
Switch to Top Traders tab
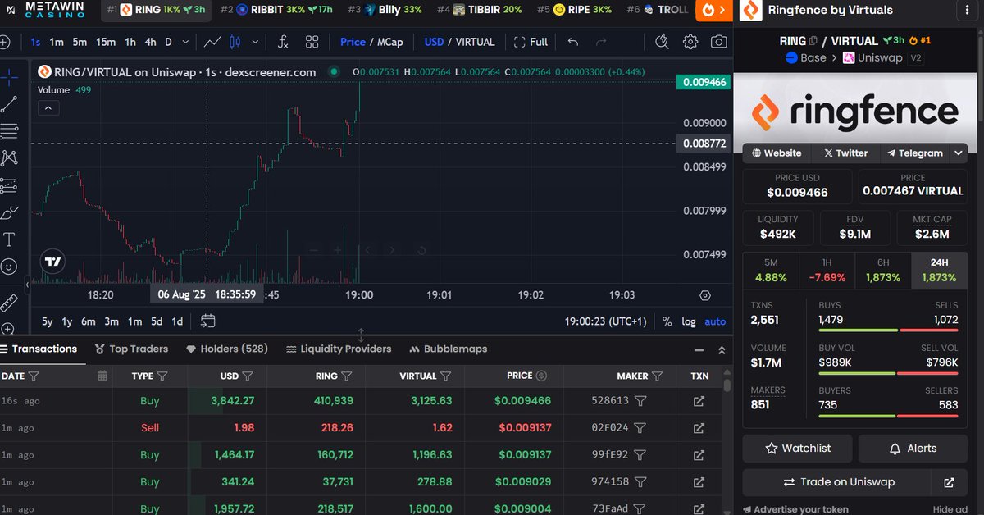[x=131, y=349]
